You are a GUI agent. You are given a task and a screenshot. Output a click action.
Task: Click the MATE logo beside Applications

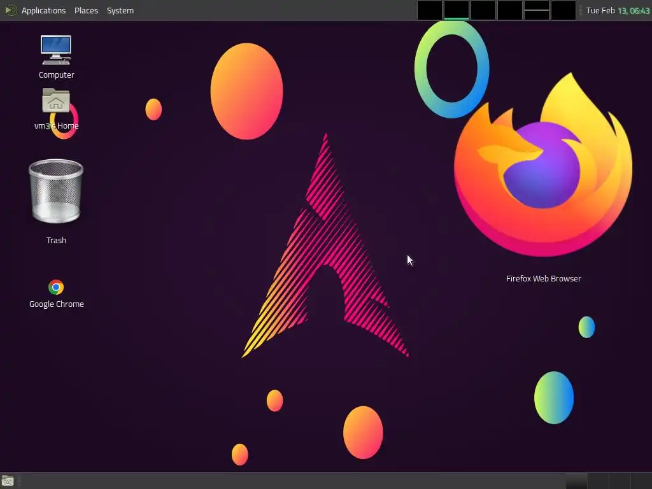10,10
